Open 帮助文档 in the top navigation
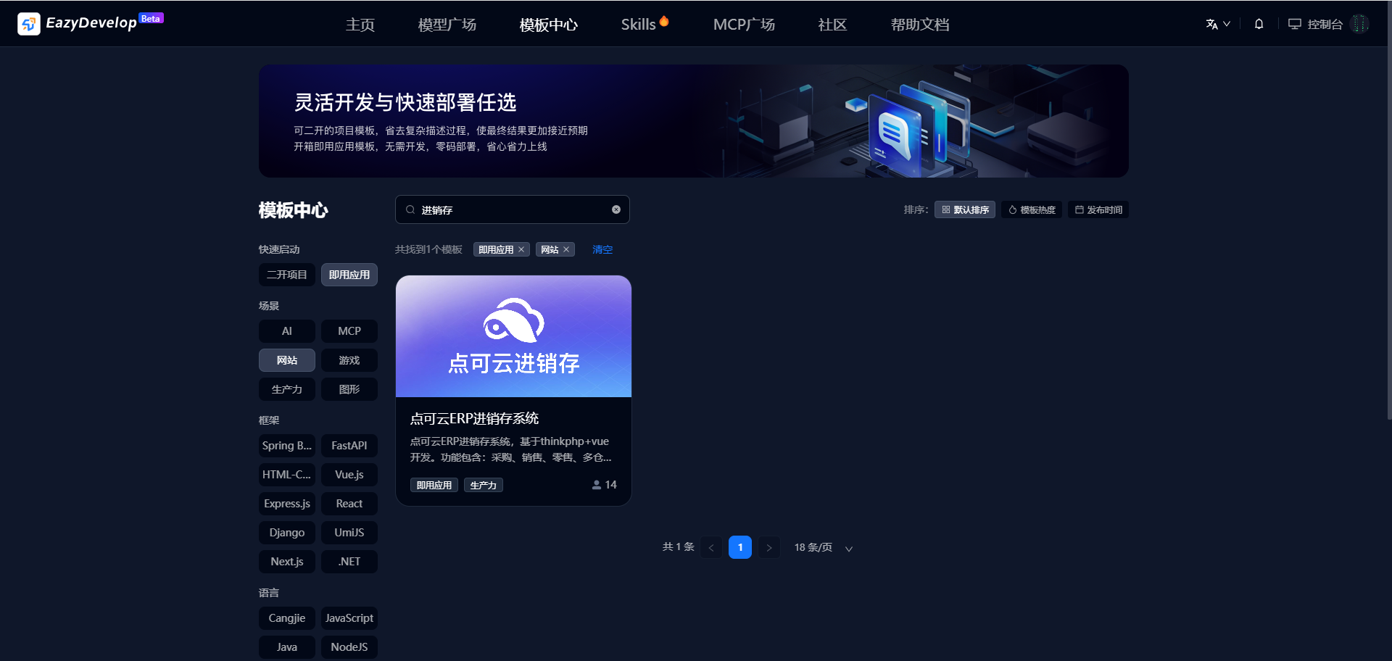1392x661 pixels. point(920,25)
